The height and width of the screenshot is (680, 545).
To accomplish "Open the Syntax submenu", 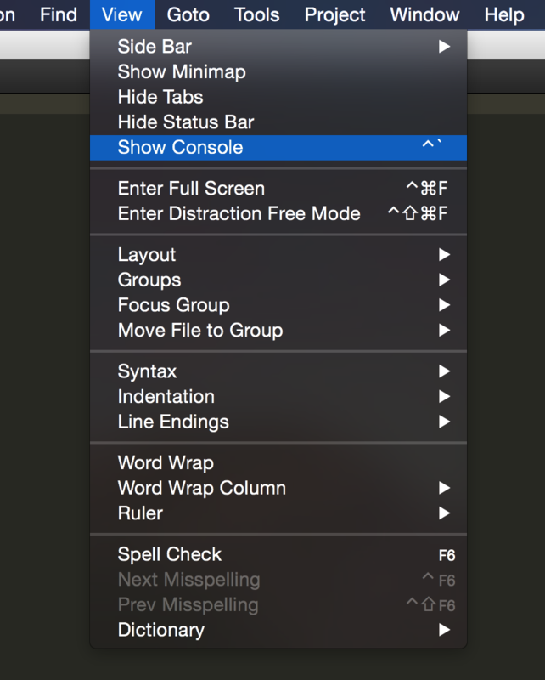I will point(148,371).
